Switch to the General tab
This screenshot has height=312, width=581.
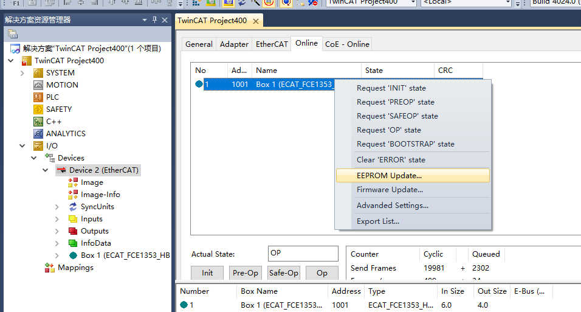point(199,44)
